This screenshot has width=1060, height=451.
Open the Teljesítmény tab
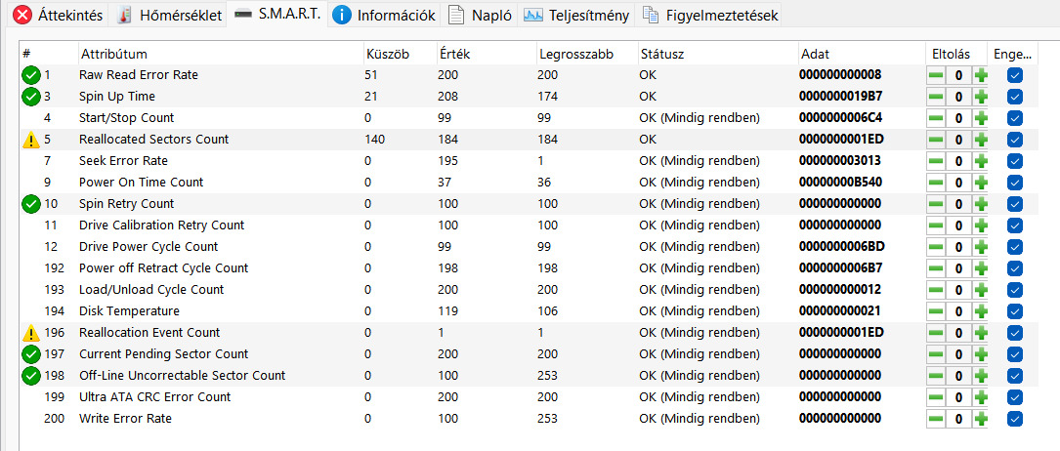tap(576, 15)
